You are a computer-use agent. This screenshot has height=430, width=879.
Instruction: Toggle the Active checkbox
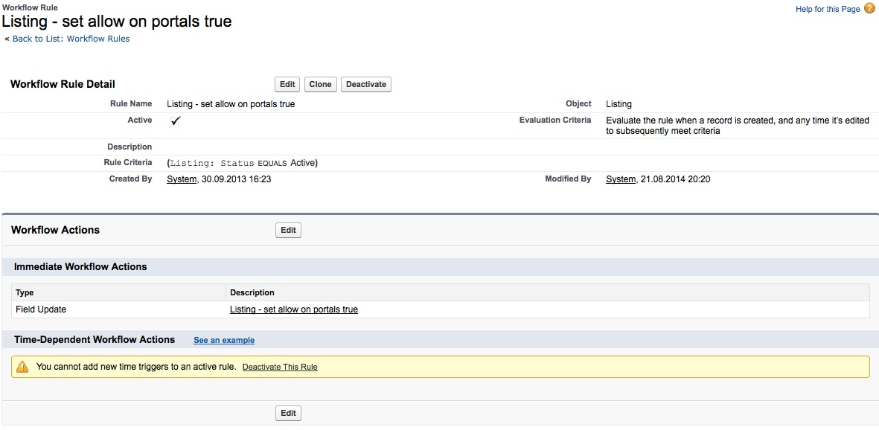click(174, 120)
